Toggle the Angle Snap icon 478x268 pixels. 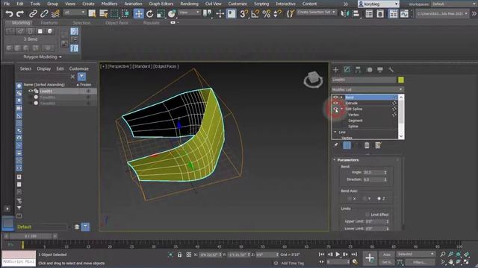[x=255, y=13]
